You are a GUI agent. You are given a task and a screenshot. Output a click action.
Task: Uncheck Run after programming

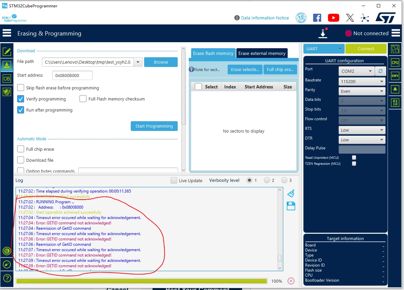(21, 110)
